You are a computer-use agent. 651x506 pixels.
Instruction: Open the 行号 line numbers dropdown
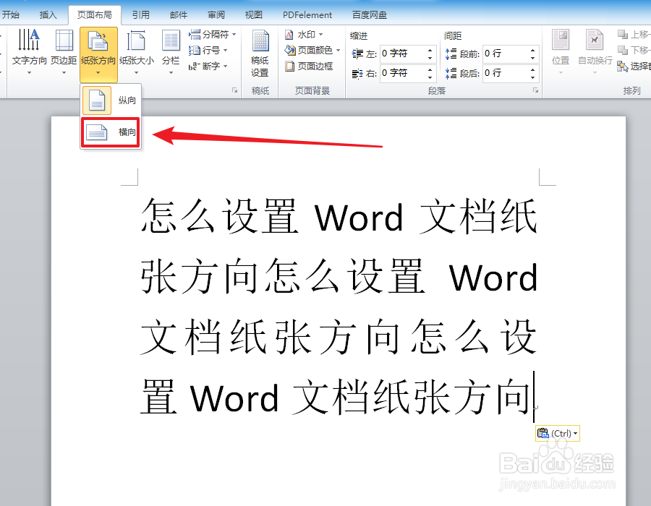pos(208,50)
